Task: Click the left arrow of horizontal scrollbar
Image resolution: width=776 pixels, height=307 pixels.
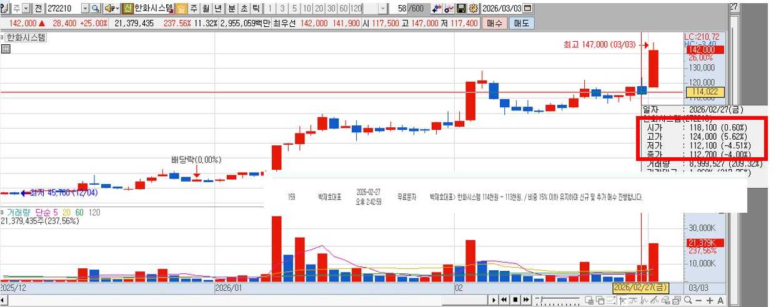Action: pos(3,301)
